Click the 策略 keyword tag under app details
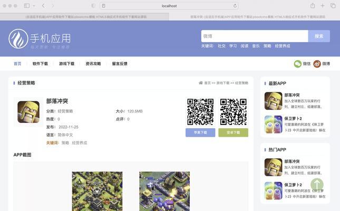Image resolution: width=340 pixels, height=211 pixels. point(65,143)
